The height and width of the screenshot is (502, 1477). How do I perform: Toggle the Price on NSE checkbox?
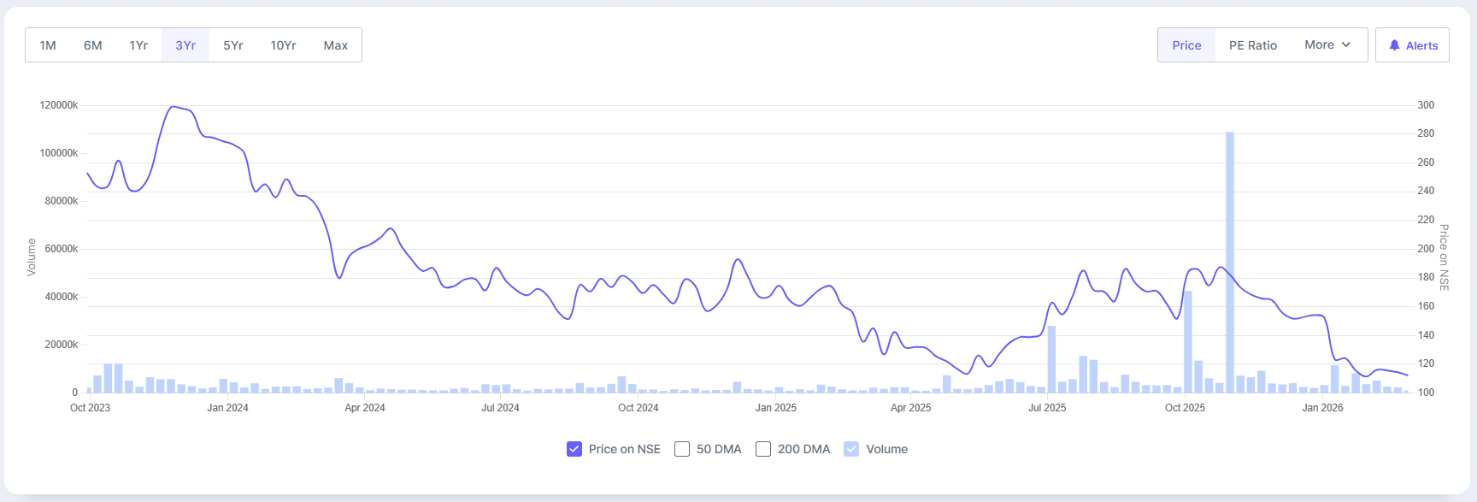(x=574, y=449)
